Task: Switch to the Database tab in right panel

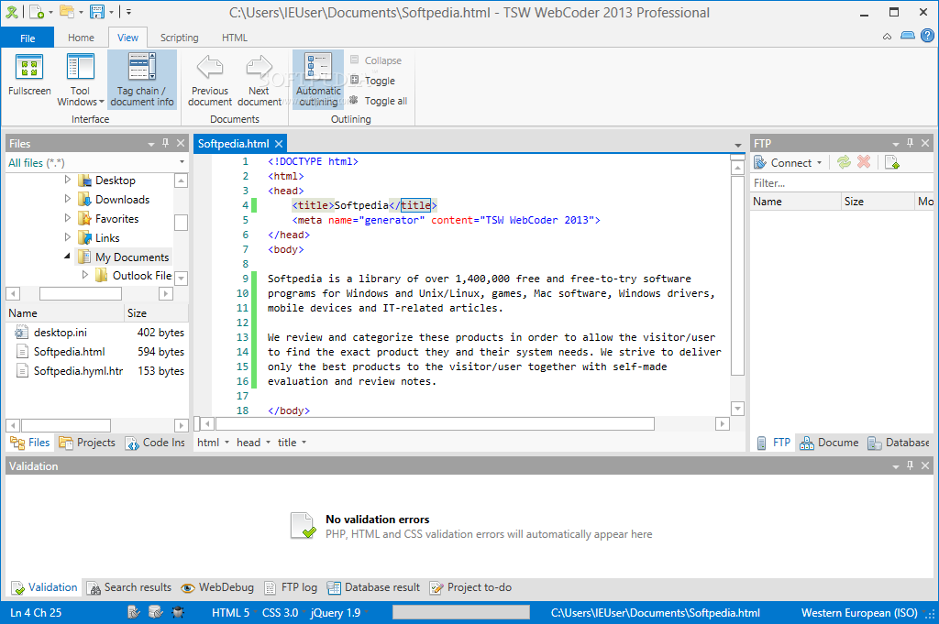Action: tap(899, 443)
